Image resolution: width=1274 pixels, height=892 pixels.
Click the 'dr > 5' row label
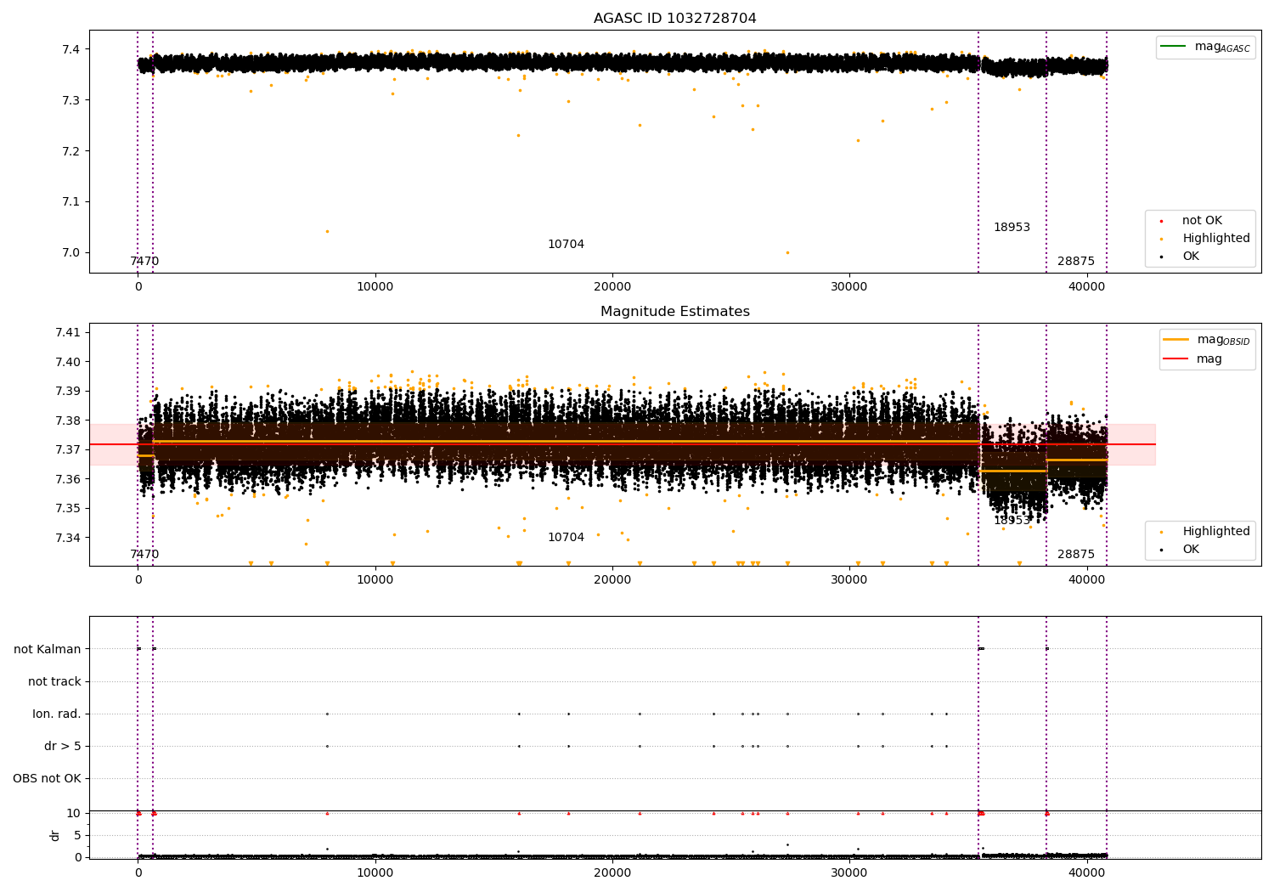(x=63, y=747)
